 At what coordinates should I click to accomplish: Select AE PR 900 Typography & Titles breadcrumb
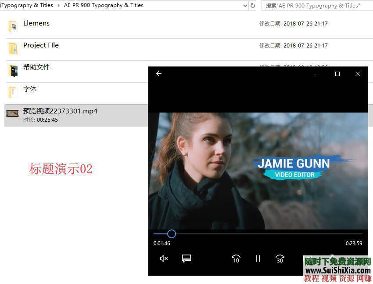pyautogui.click(x=104, y=5)
